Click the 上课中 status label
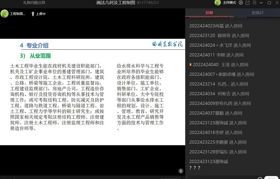The image size is (280, 179). click(x=41, y=14)
